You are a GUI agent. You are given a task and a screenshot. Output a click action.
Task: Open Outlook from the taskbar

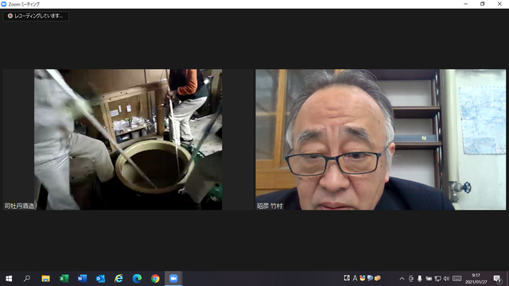100,279
